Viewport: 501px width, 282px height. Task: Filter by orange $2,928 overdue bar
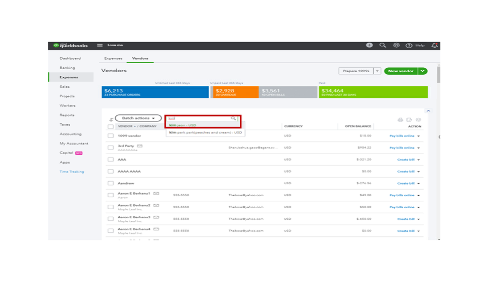click(x=235, y=92)
